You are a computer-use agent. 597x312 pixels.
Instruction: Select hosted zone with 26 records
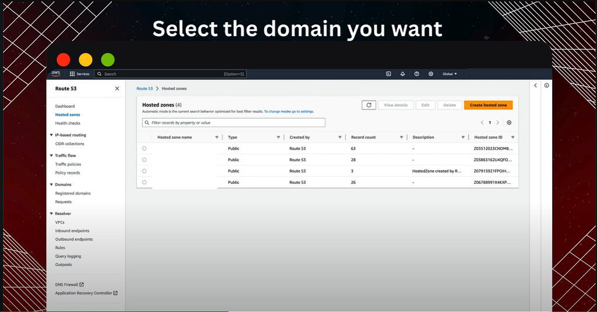145,182
